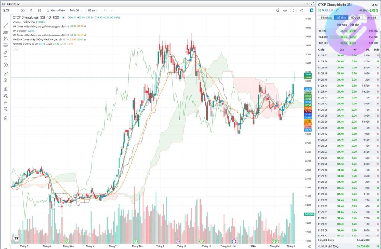Click the D timeframe button

point(31,10)
